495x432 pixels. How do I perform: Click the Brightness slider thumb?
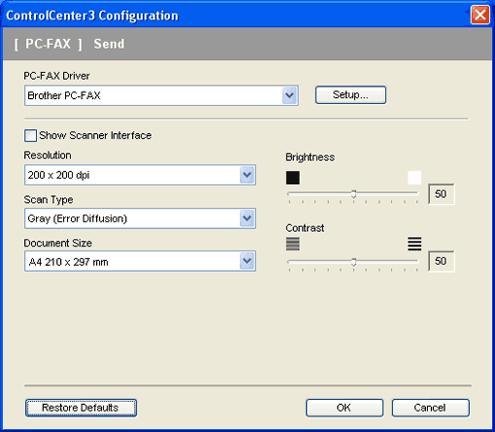[x=353, y=194]
